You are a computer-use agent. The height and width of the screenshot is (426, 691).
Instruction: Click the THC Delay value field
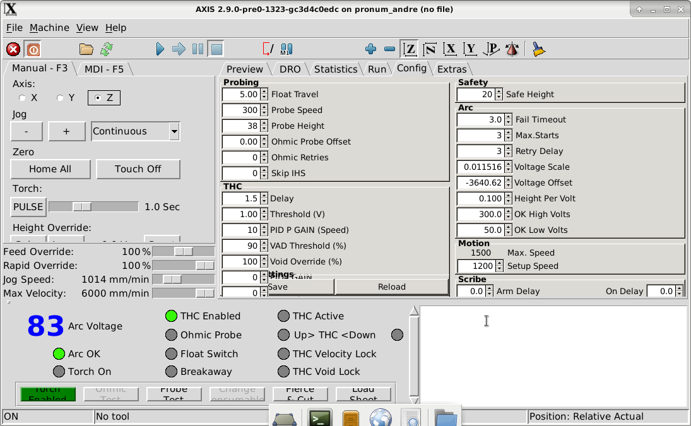coord(241,199)
